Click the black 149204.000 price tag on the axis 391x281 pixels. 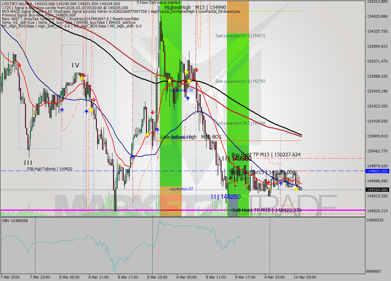(x=378, y=189)
